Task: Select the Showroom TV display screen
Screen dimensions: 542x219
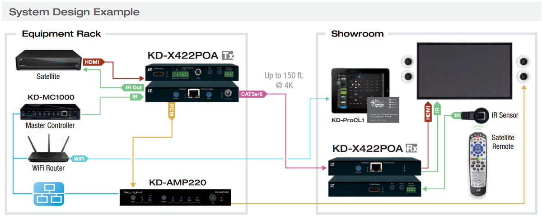Action: point(465,71)
